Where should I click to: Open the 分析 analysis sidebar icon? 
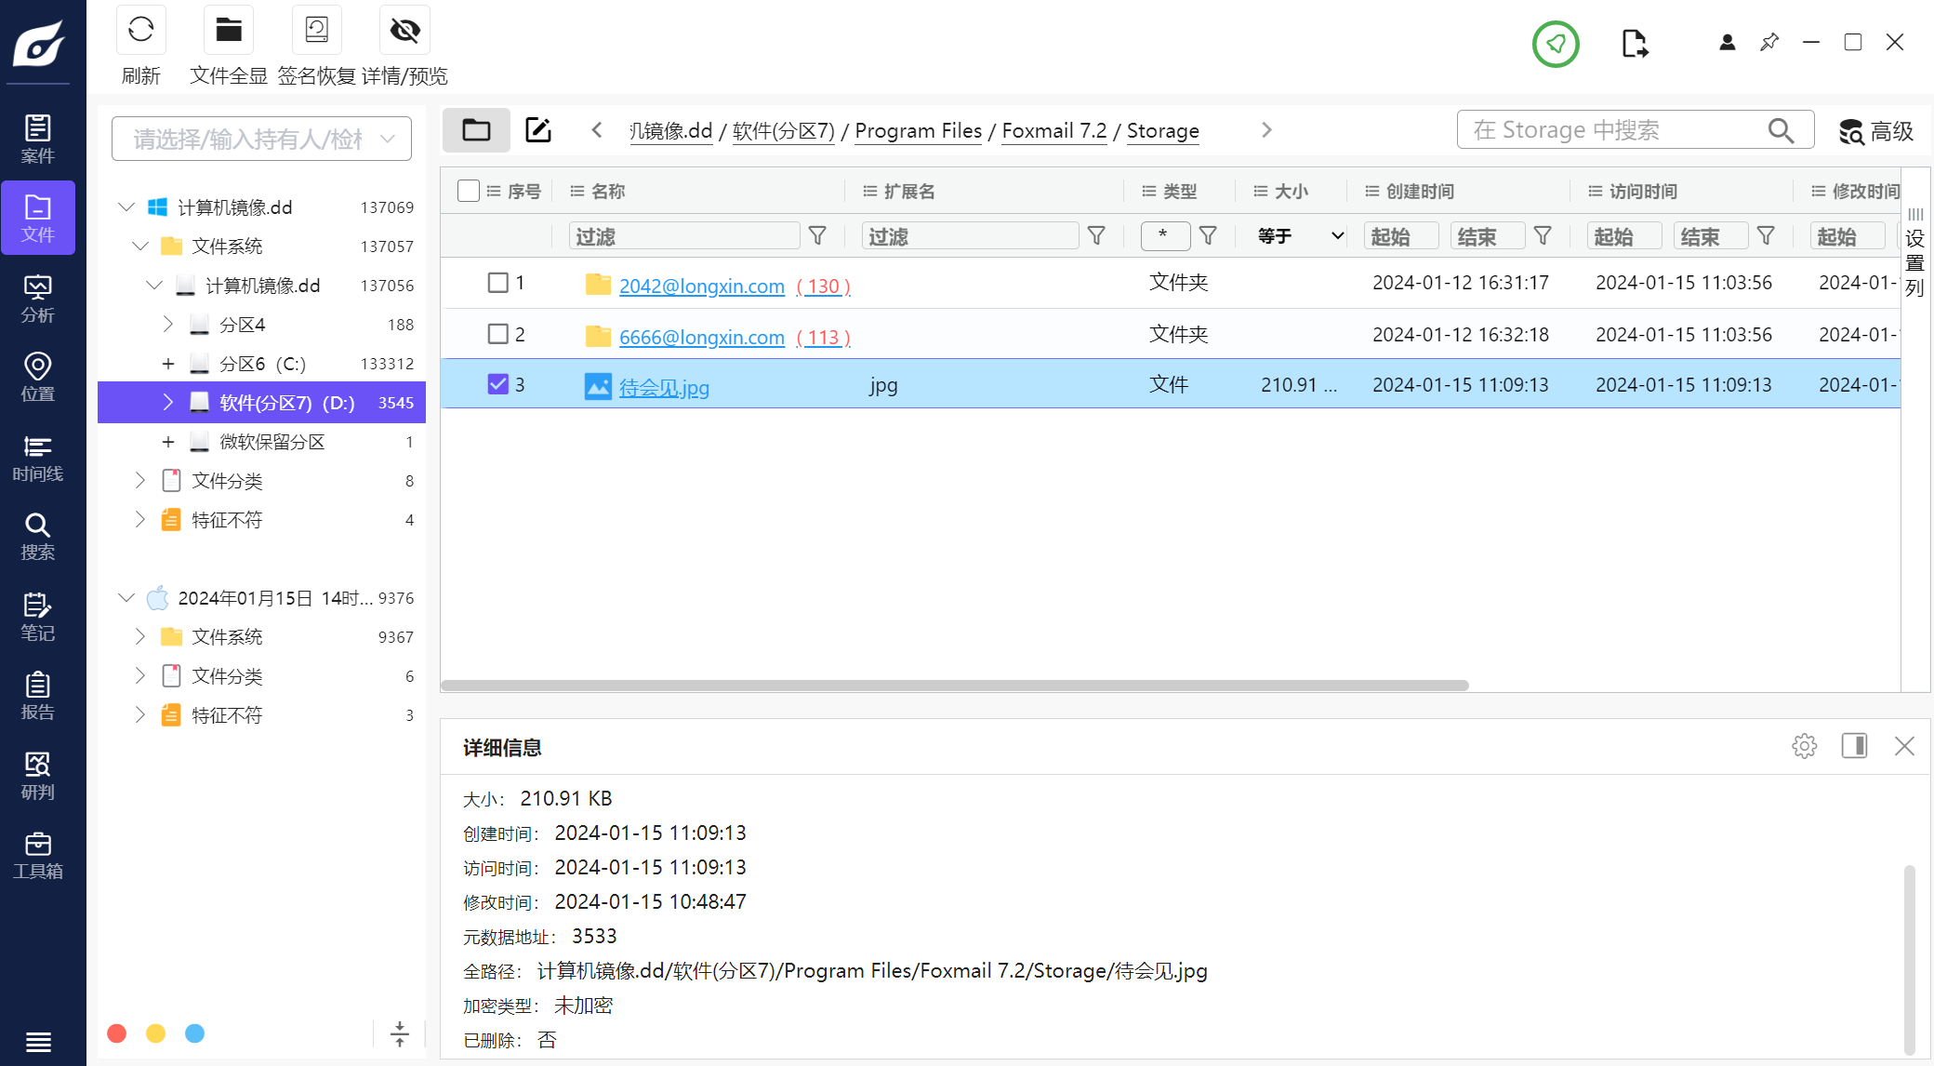[37, 299]
